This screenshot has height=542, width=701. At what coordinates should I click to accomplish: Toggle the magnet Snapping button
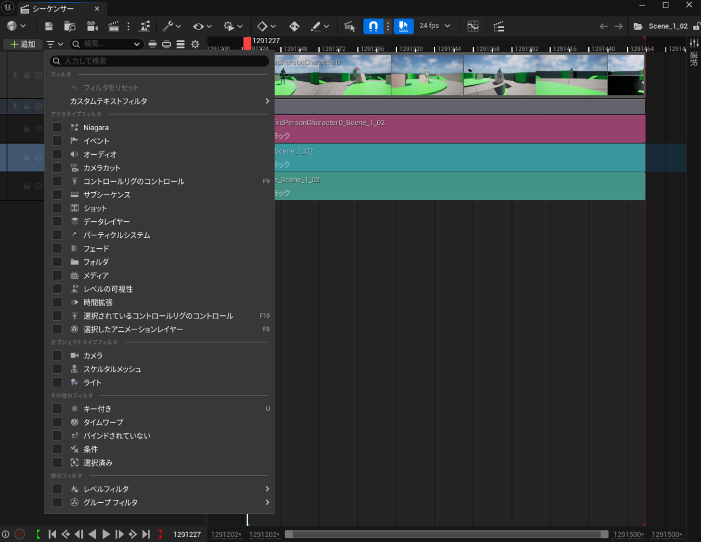373,26
